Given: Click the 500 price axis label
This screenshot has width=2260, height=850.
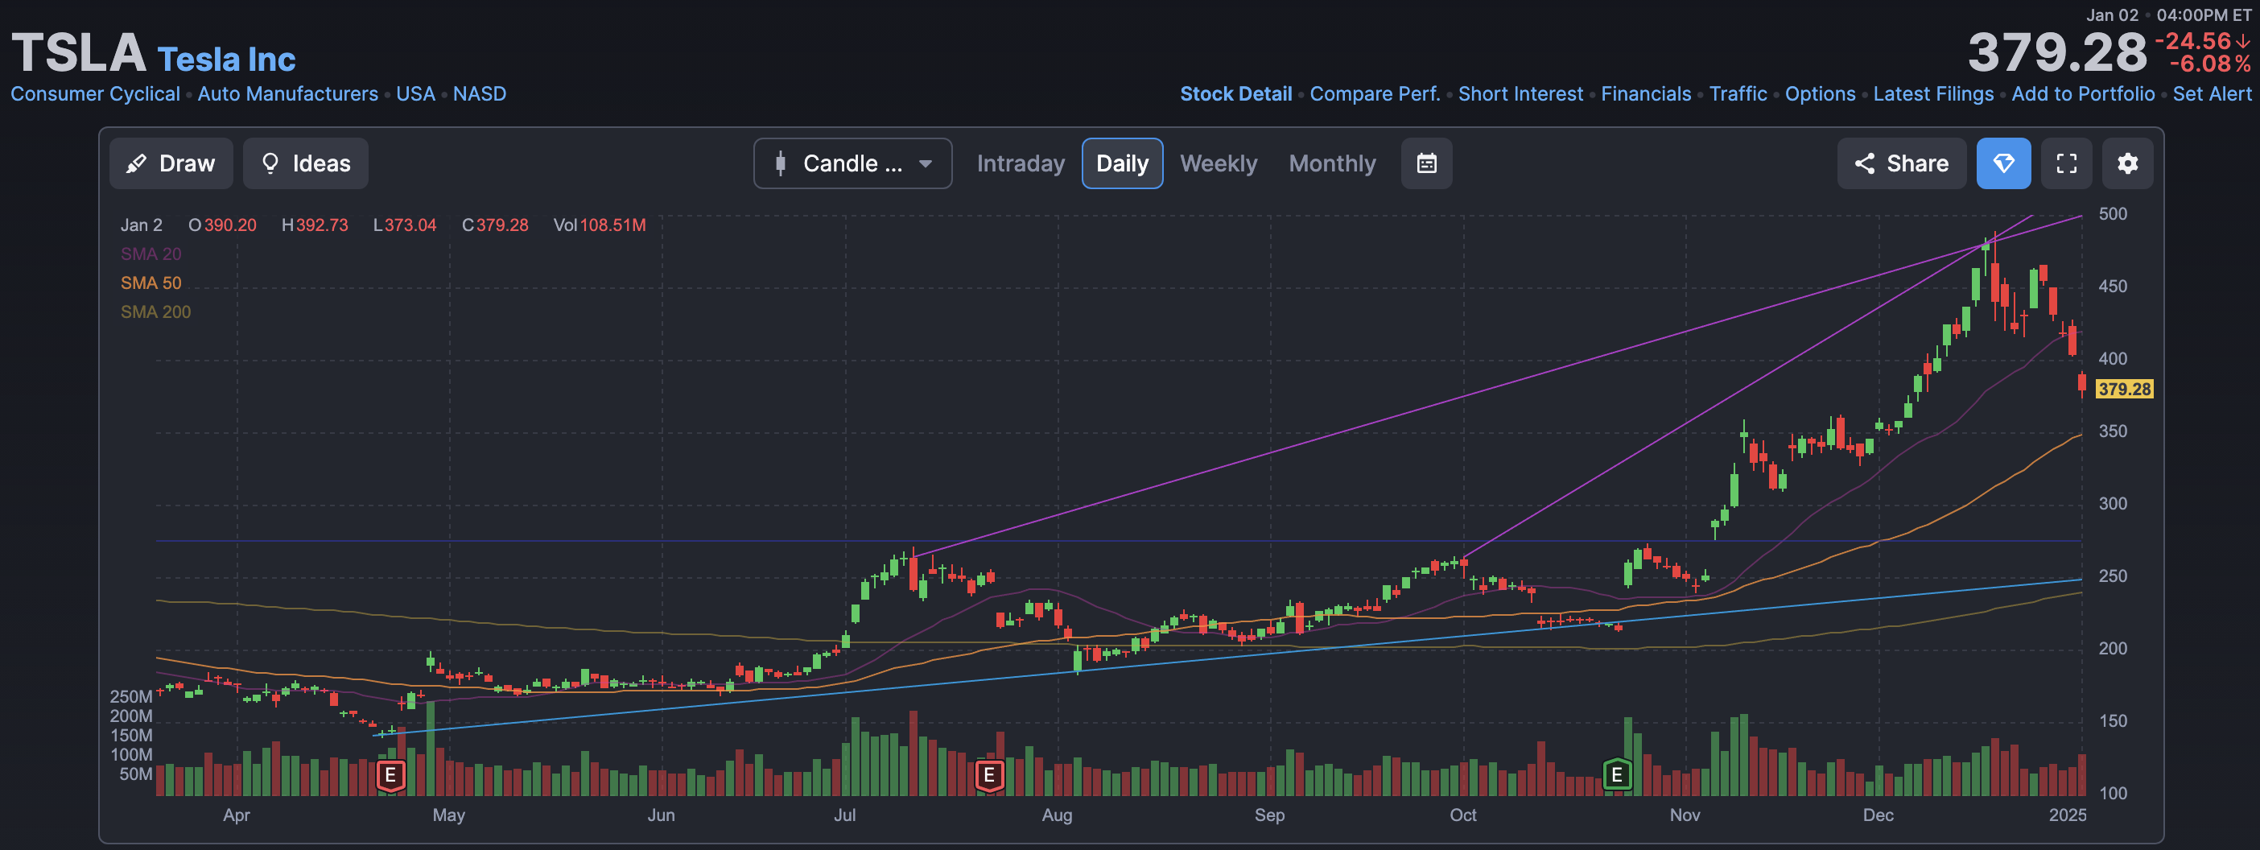Looking at the screenshot, I should click(x=2113, y=214).
